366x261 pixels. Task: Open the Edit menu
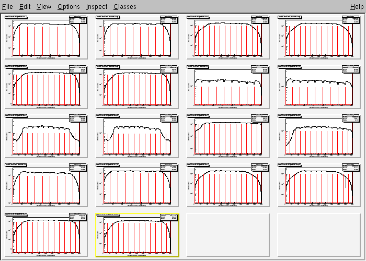coord(25,7)
